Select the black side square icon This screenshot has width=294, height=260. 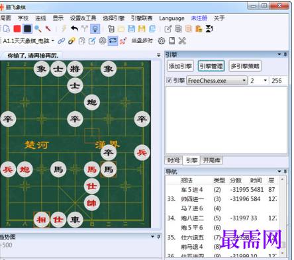click(x=27, y=28)
